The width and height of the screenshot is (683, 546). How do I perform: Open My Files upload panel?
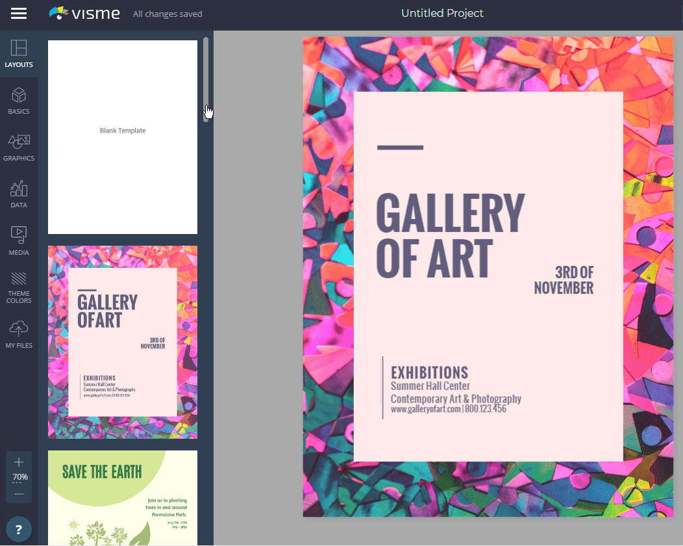[19, 335]
